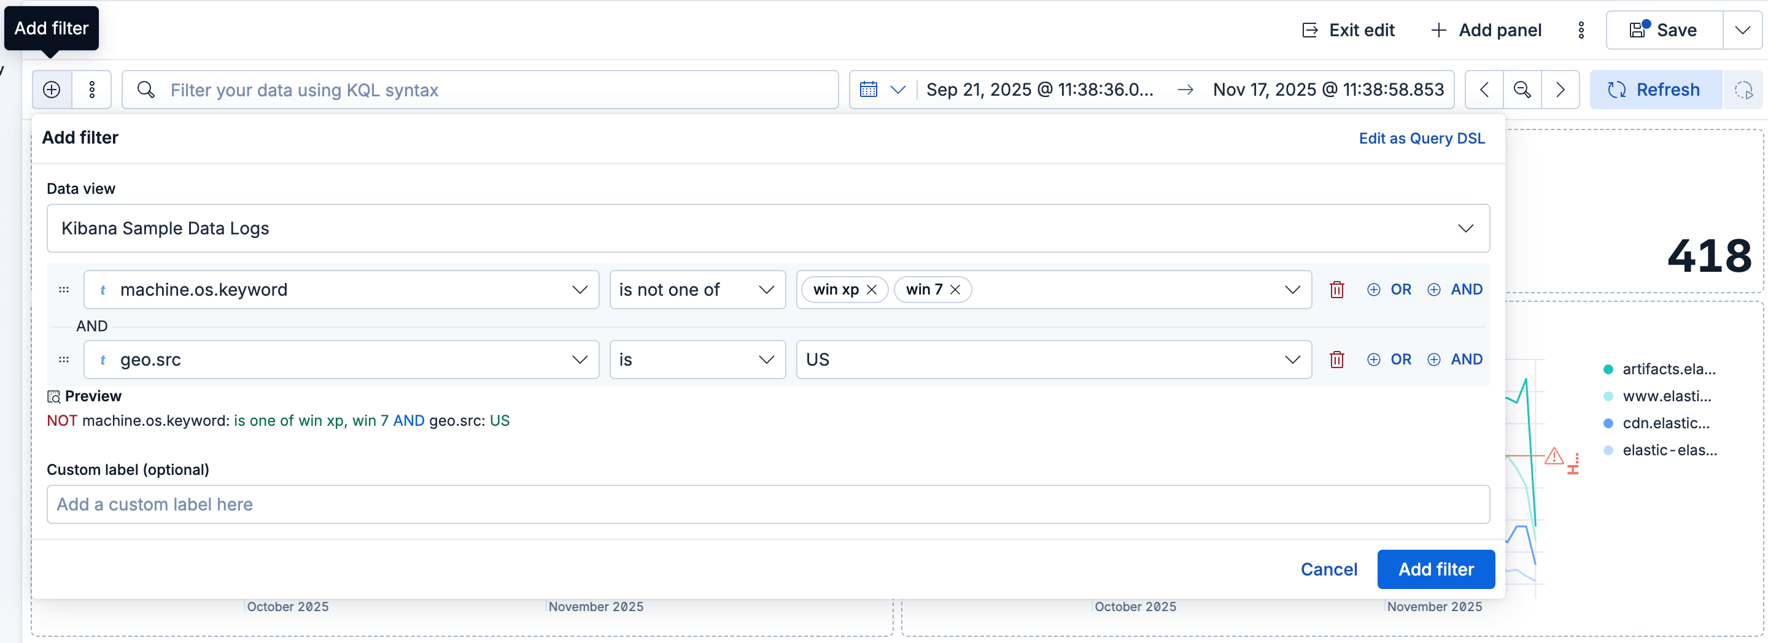This screenshot has height=643, width=1768.
Task: Open the Save button dropdown chevron
Action: [1742, 29]
